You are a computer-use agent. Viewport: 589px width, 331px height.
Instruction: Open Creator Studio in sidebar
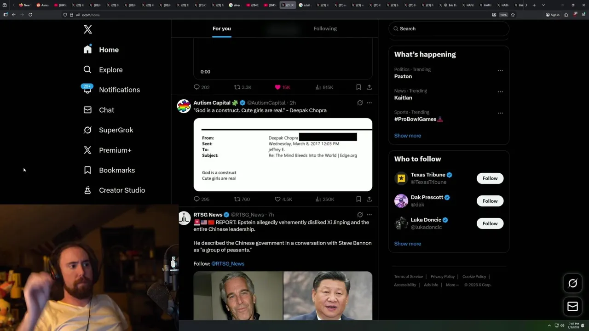pyautogui.click(x=114, y=190)
